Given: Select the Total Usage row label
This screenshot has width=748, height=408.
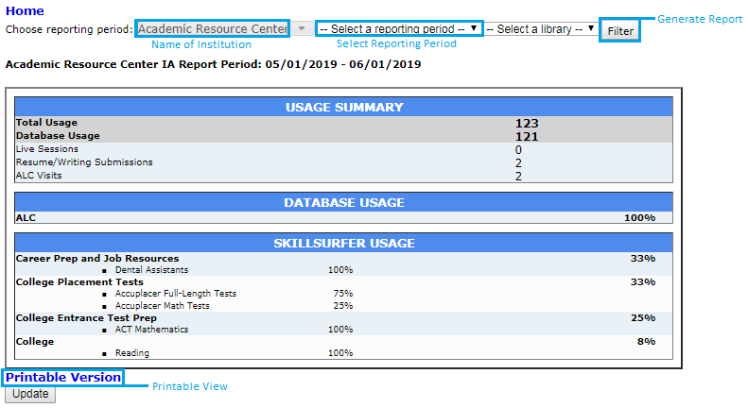Looking at the screenshot, I should tap(47, 123).
